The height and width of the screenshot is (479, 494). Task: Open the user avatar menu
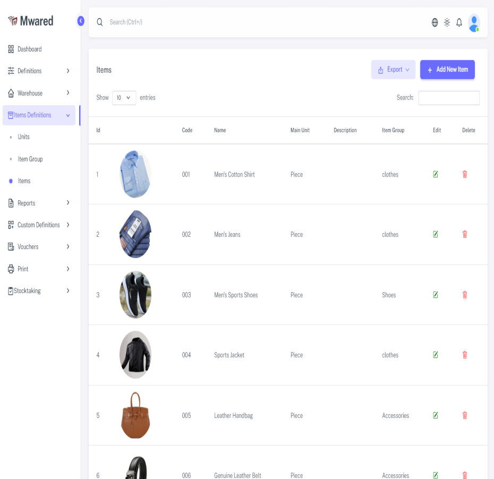point(474,23)
